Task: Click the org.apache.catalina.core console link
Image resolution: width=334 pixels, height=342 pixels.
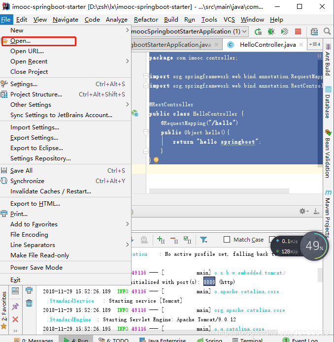Action: point(250,310)
